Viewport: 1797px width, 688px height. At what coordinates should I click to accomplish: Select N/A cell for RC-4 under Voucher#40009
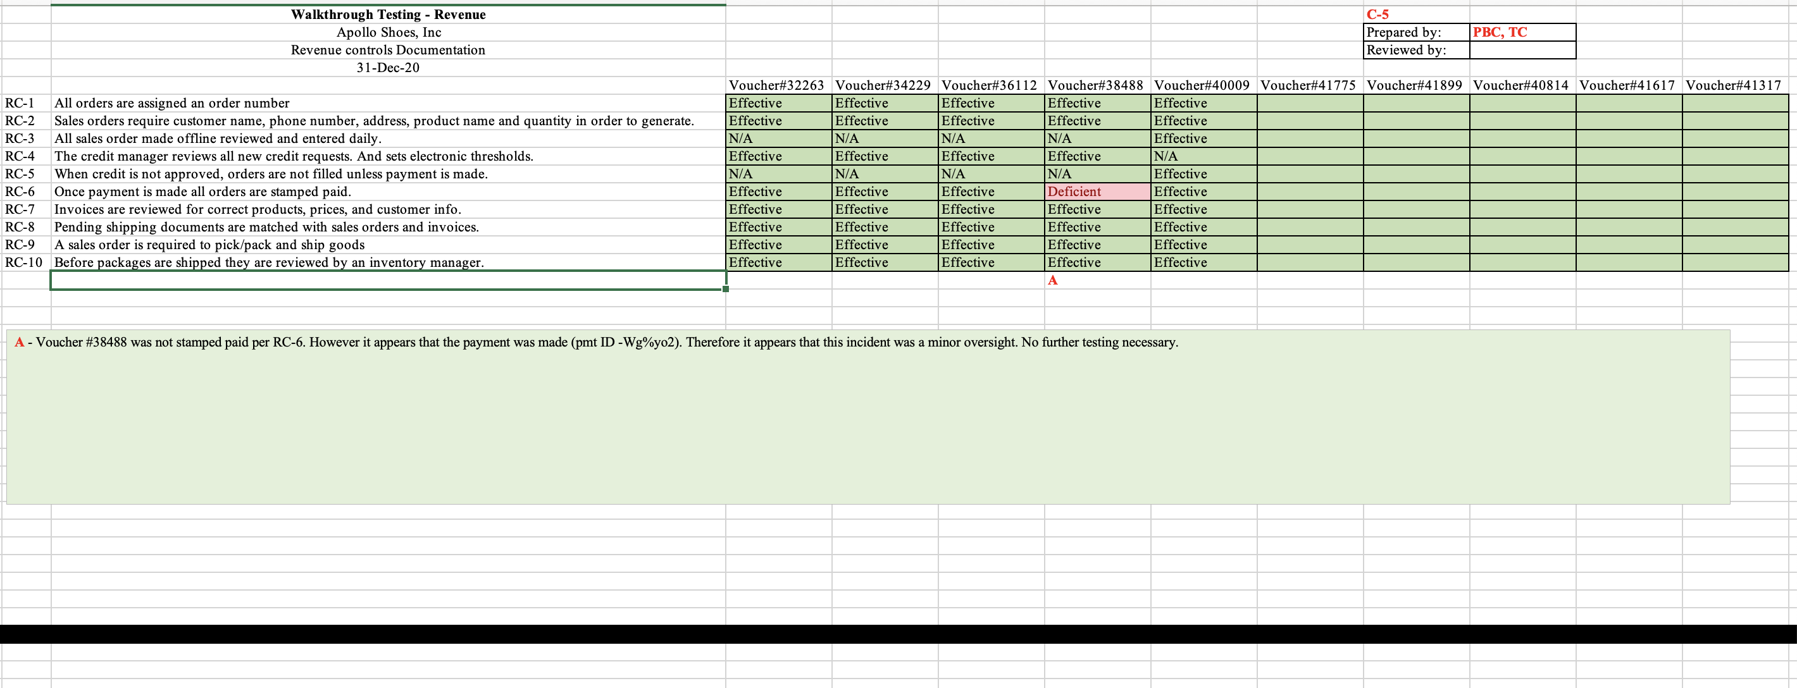point(1203,156)
